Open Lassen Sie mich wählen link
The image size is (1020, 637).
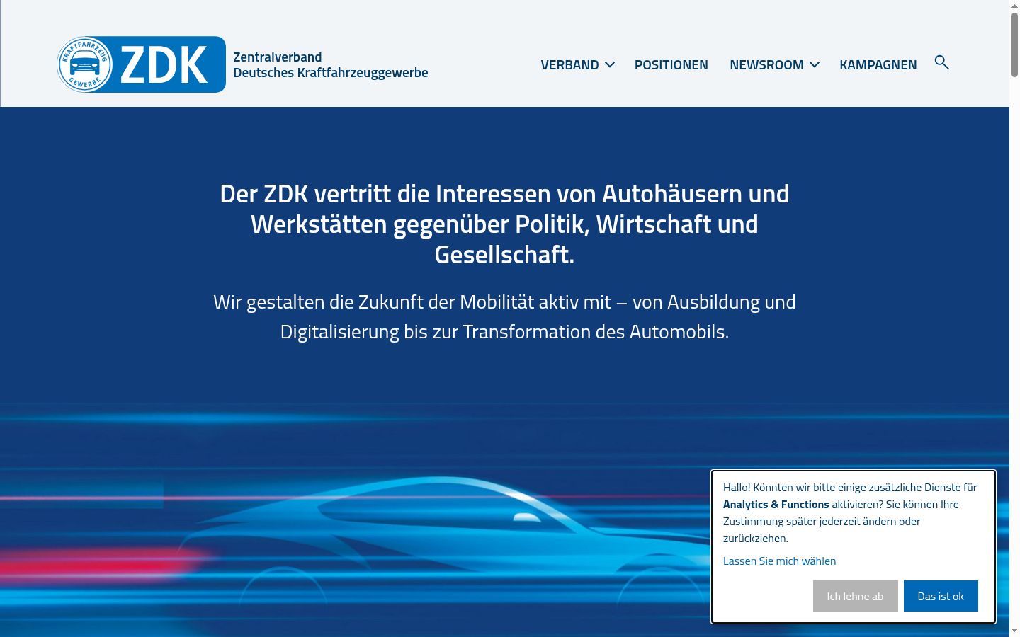779,561
